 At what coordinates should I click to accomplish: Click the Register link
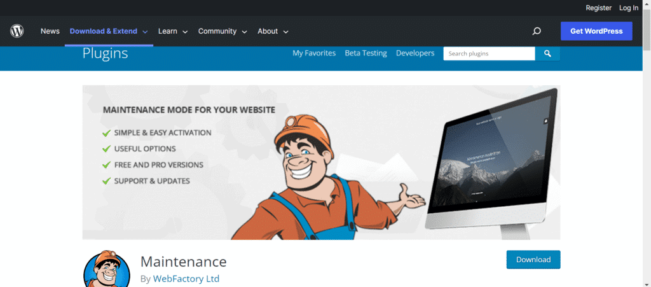[x=598, y=8]
